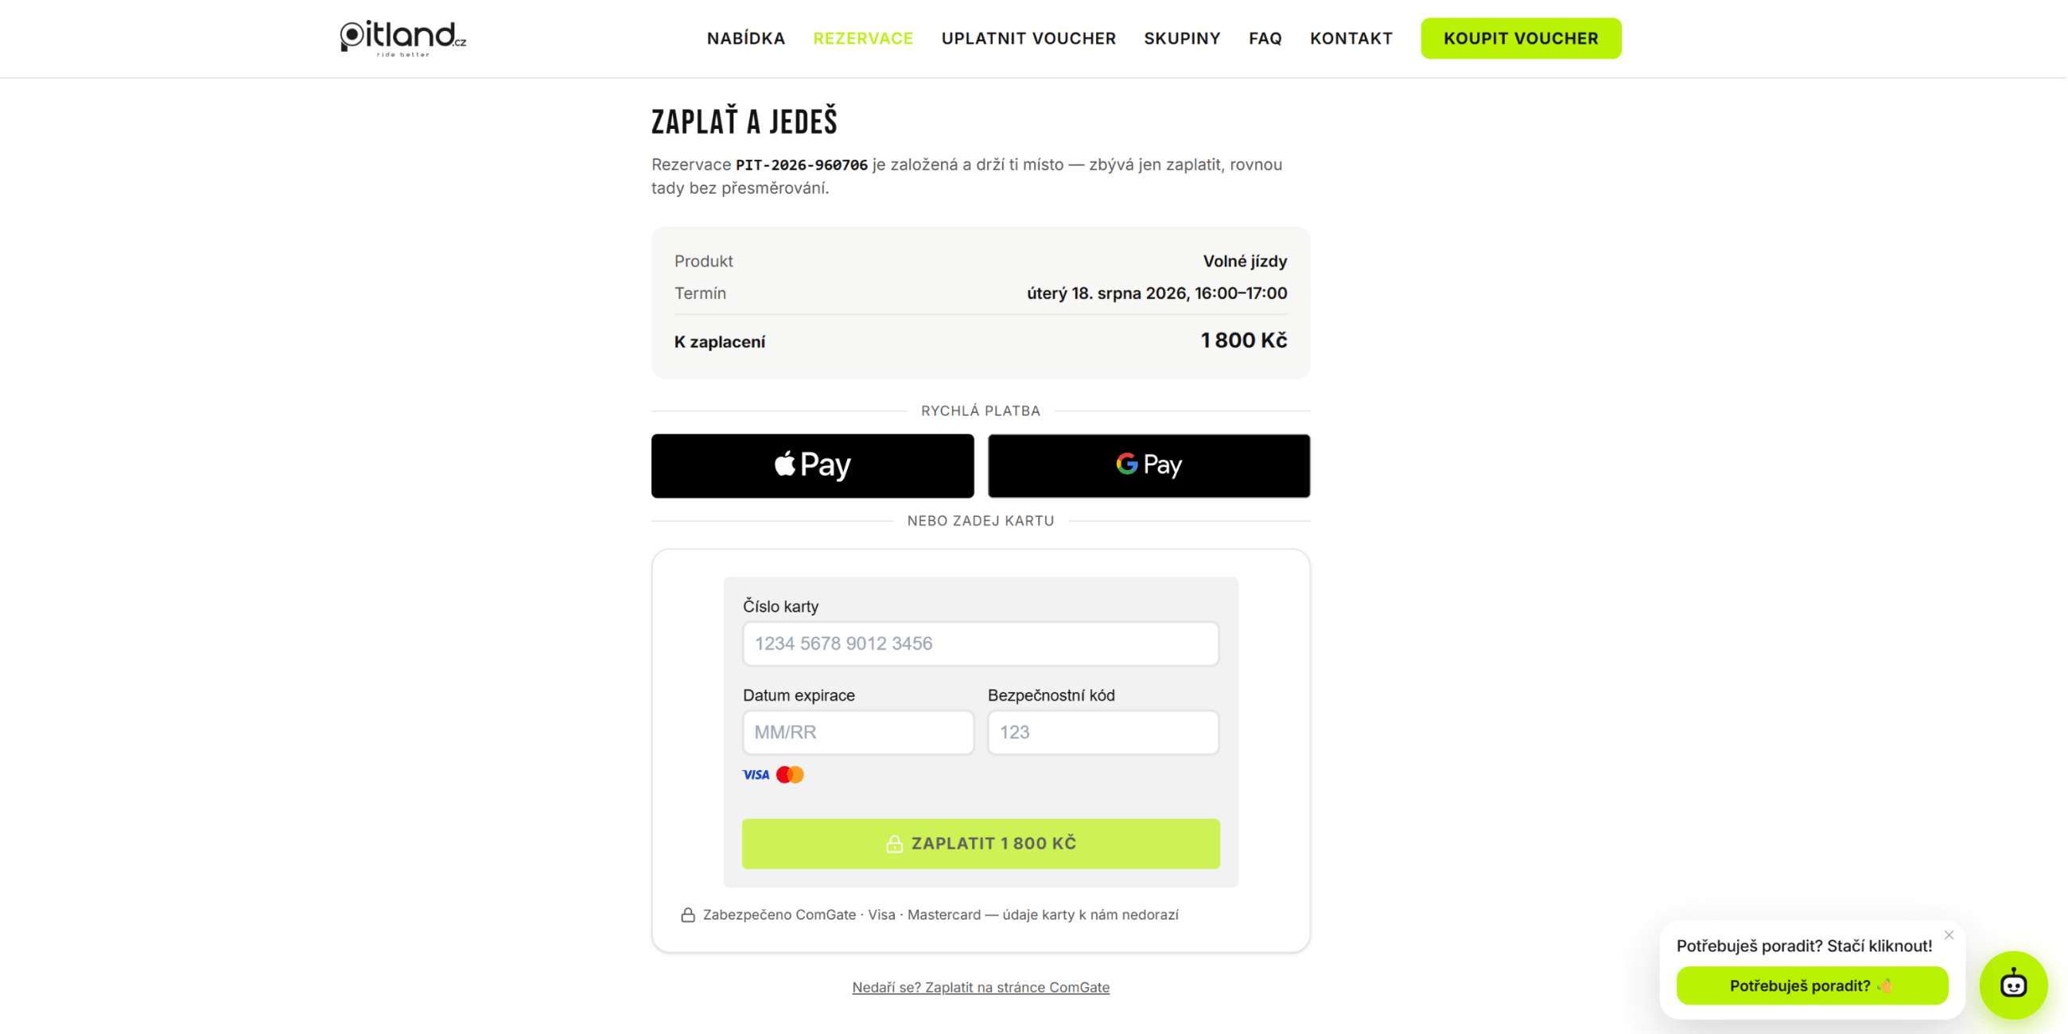Open the Kontakt page
2068x1034 pixels.
1351,38
